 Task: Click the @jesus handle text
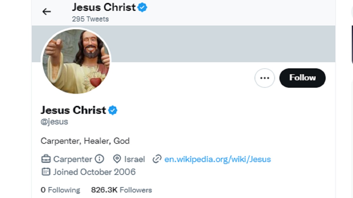coord(54,121)
